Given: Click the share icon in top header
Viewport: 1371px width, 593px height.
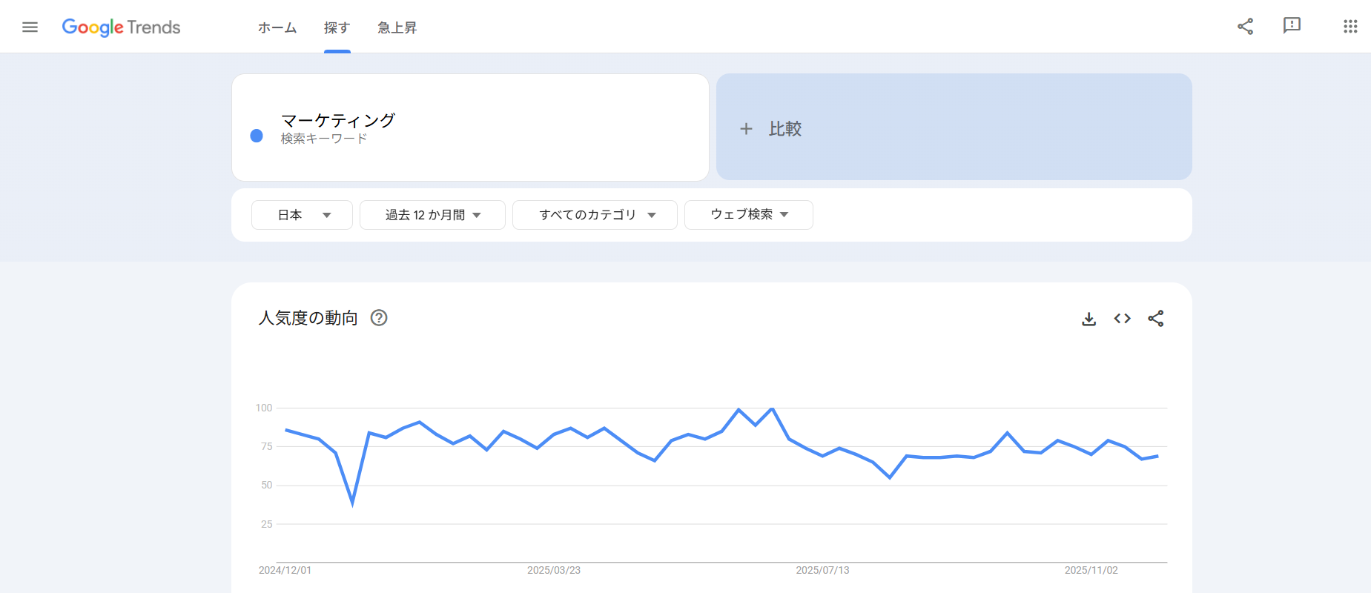Looking at the screenshot, I should [1245, 27].
